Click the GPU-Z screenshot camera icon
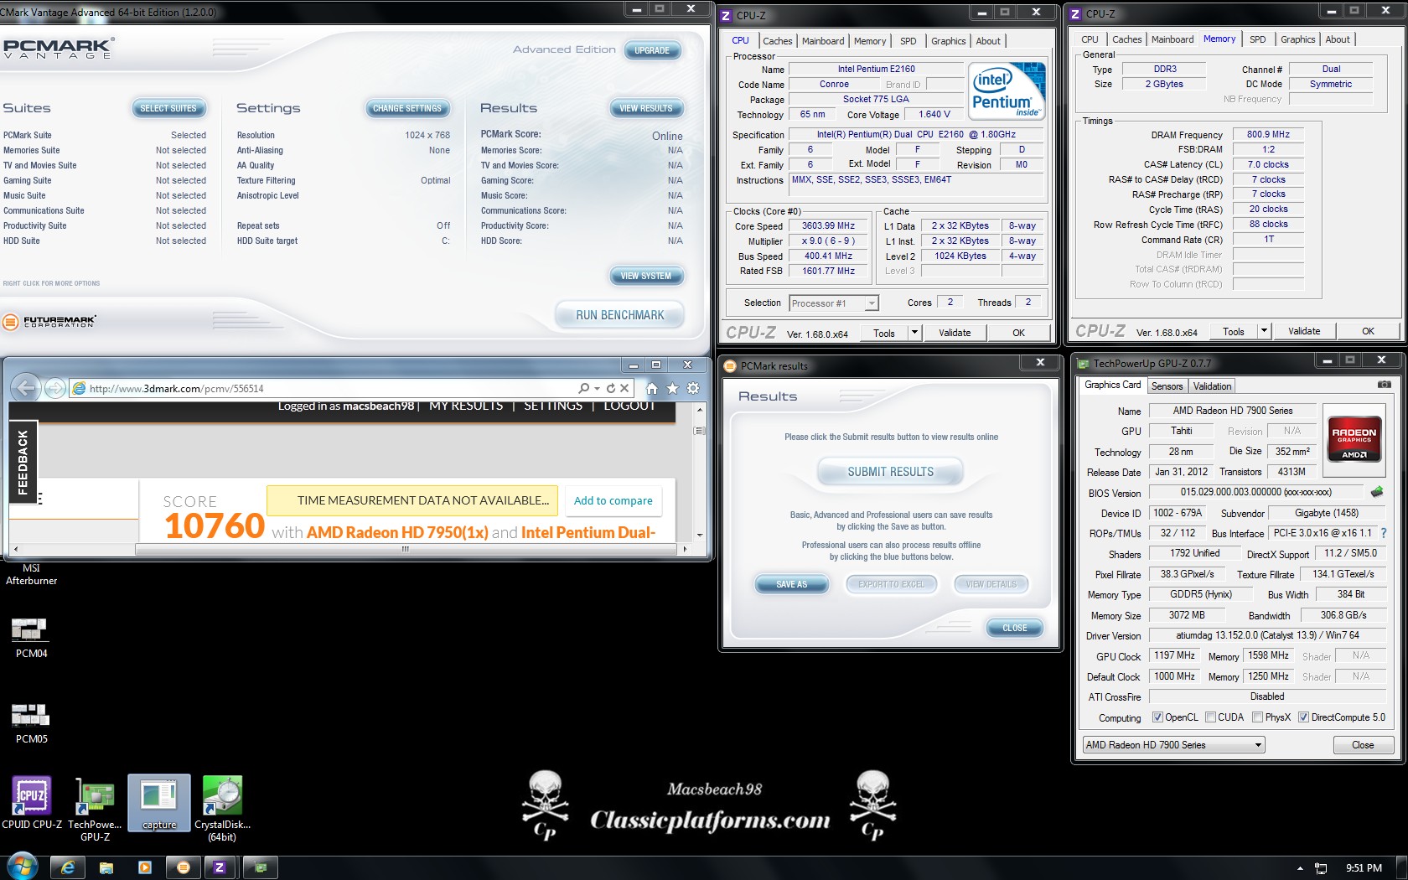1408x880 pixels. (x=1385, y=385)
